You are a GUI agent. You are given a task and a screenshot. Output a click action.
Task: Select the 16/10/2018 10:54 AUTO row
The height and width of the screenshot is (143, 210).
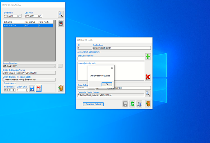click(x=28, y=25)
